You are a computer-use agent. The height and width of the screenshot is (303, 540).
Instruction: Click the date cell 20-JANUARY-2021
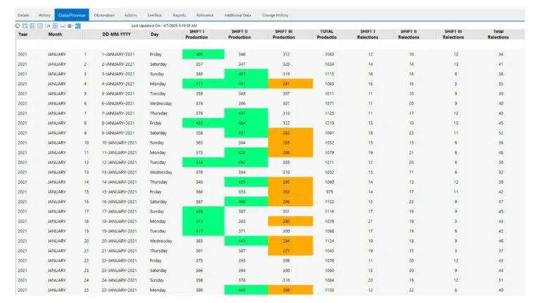119,241
